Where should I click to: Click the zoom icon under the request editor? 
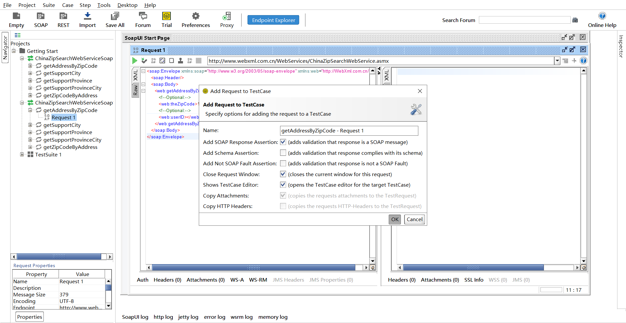click(373, 268)
